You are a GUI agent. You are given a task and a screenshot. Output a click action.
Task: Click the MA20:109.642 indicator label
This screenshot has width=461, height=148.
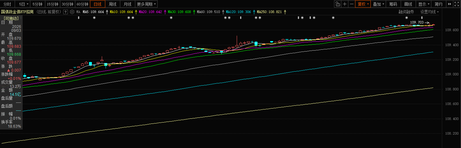click(150, 12)
